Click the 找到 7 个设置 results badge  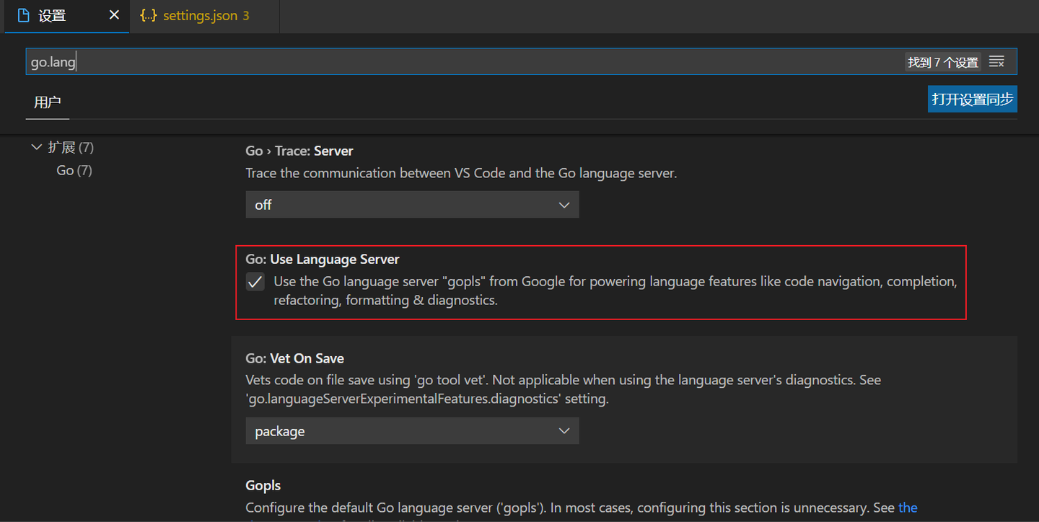942,61
